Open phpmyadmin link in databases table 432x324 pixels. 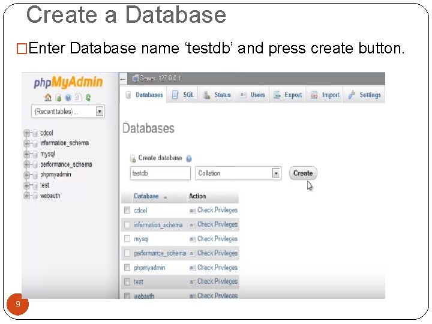pos(149,268)
